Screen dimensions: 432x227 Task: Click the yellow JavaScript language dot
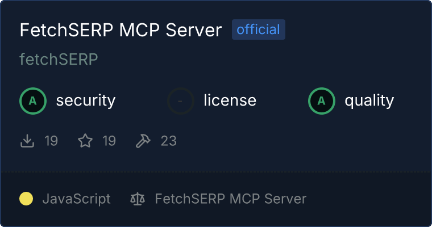click(x=26, y=199)
